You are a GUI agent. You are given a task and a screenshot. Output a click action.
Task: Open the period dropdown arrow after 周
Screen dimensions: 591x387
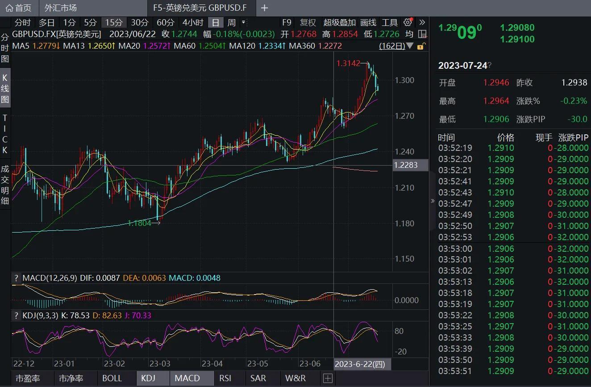[x=243, y=22]
